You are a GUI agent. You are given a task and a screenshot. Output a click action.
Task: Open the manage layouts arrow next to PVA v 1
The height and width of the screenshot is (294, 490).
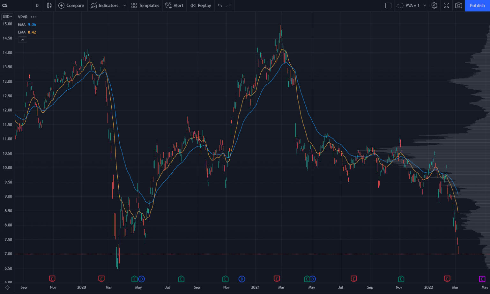(x=425, y=5)
